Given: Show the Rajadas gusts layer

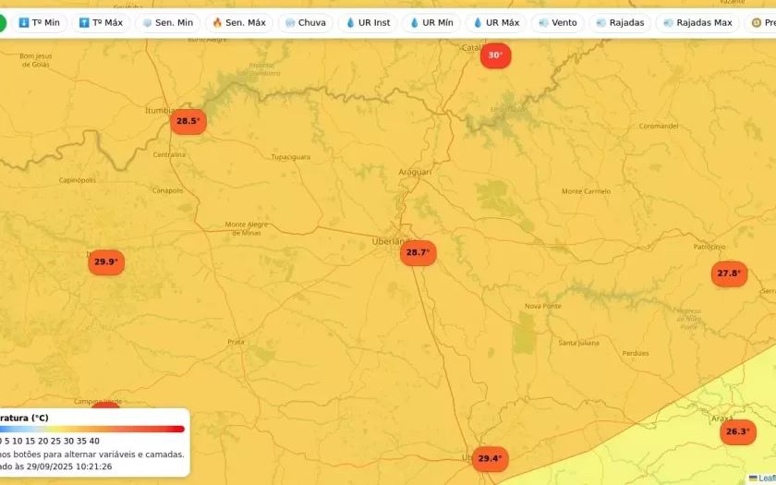Looking at the screenshot, I should point(620,22).
